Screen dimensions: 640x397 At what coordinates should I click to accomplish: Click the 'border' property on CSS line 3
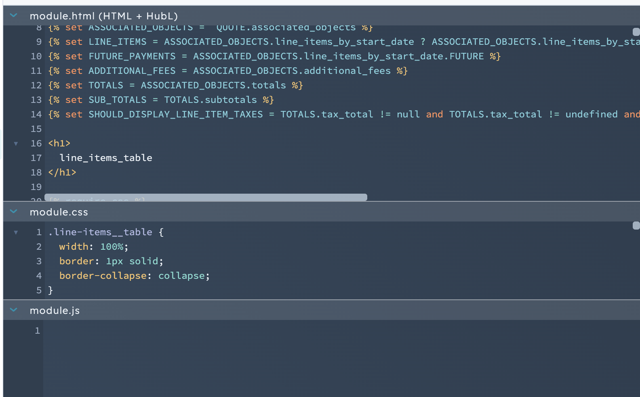click(x=76, y=261)
